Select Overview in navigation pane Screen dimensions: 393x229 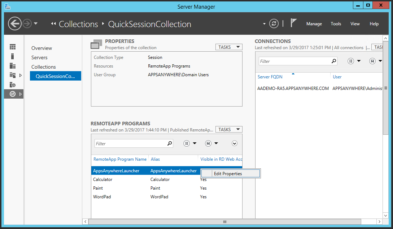pyautogui.click(x=42, y=48)
